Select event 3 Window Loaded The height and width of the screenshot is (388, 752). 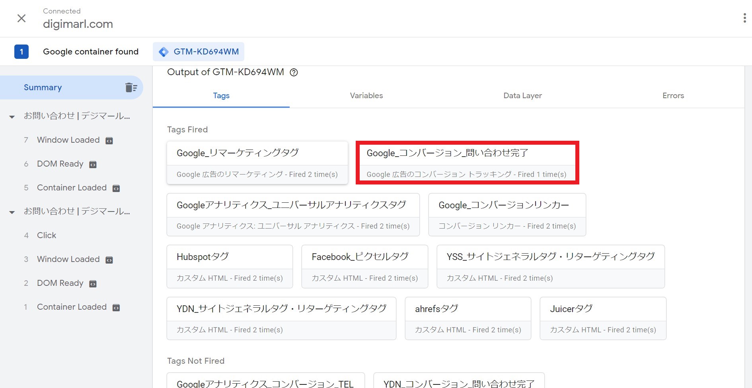point(68,259)
